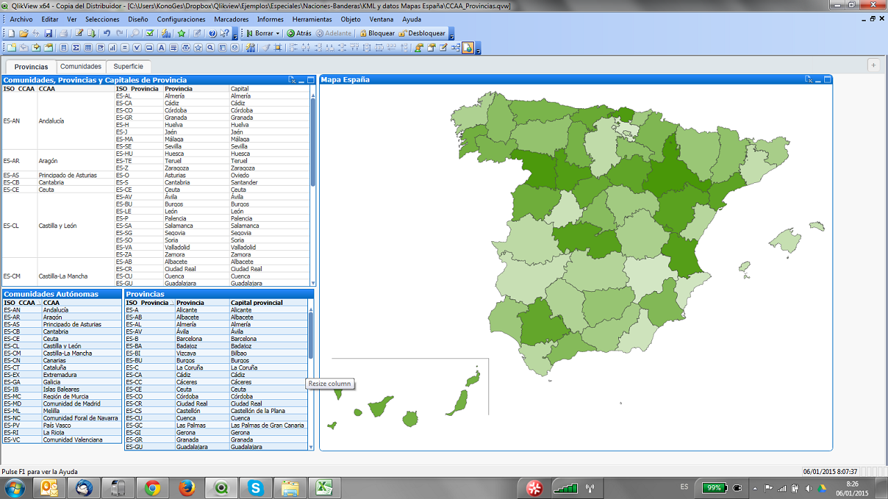This screenshot has height=499, width=888.
Task: Open the Edit Script icon
Action: tap(79, 33)
